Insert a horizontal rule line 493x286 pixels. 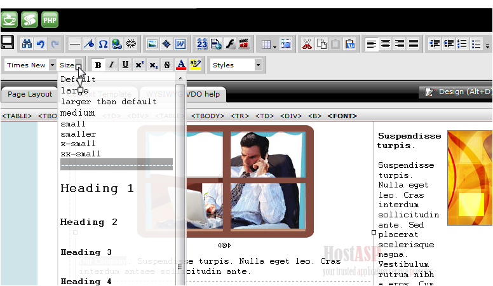point(74,44)
